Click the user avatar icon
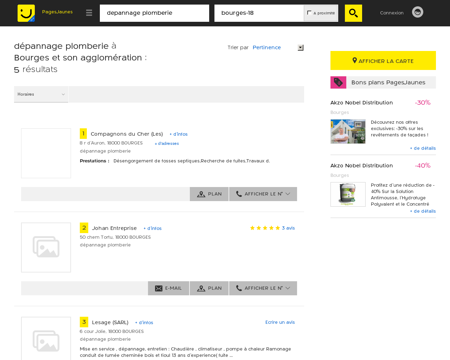450x360 pixels. pos(418,12)
